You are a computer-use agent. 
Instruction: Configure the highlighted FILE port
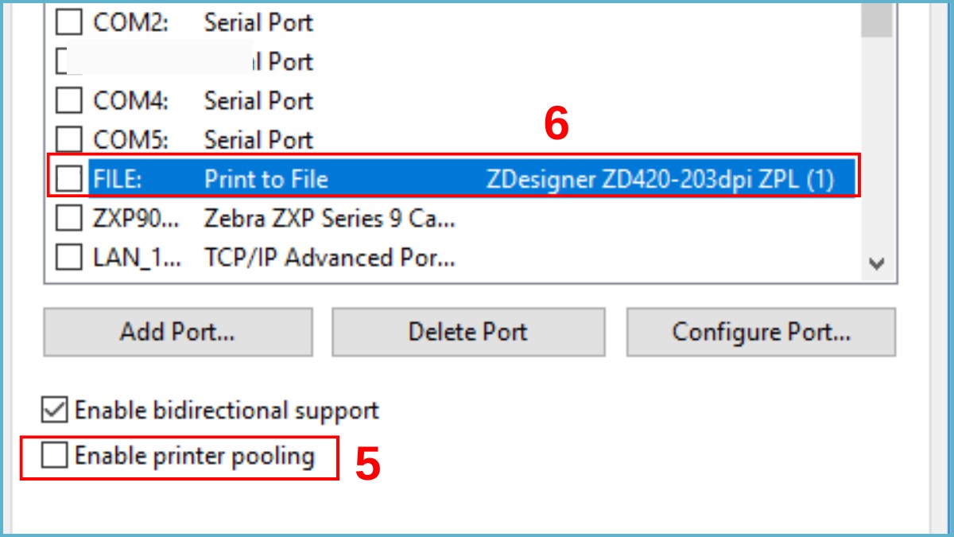click(x=761, y=332)
